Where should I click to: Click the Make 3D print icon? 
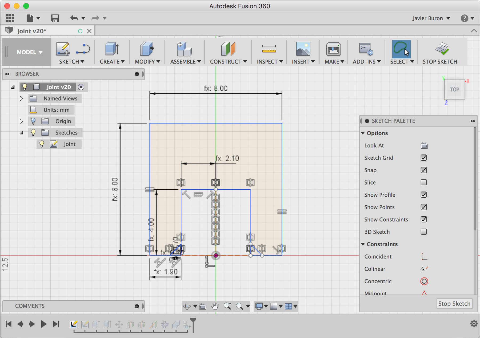[x=333, y=49]
